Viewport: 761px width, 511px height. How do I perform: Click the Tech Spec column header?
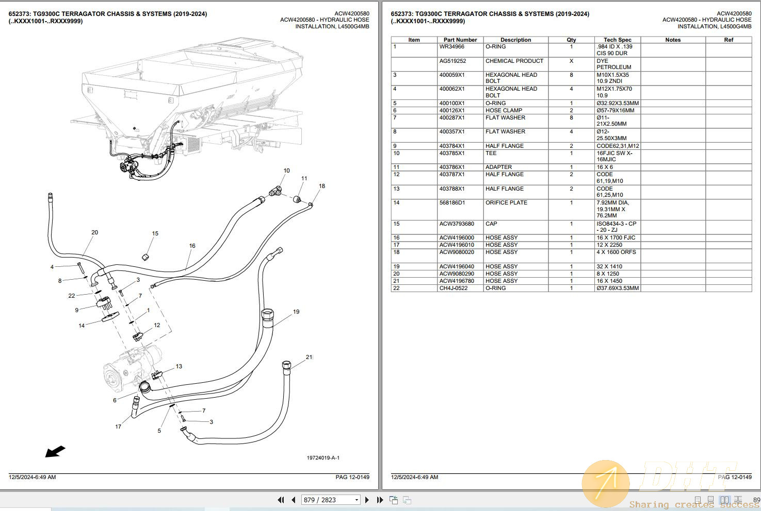point(618,40)
